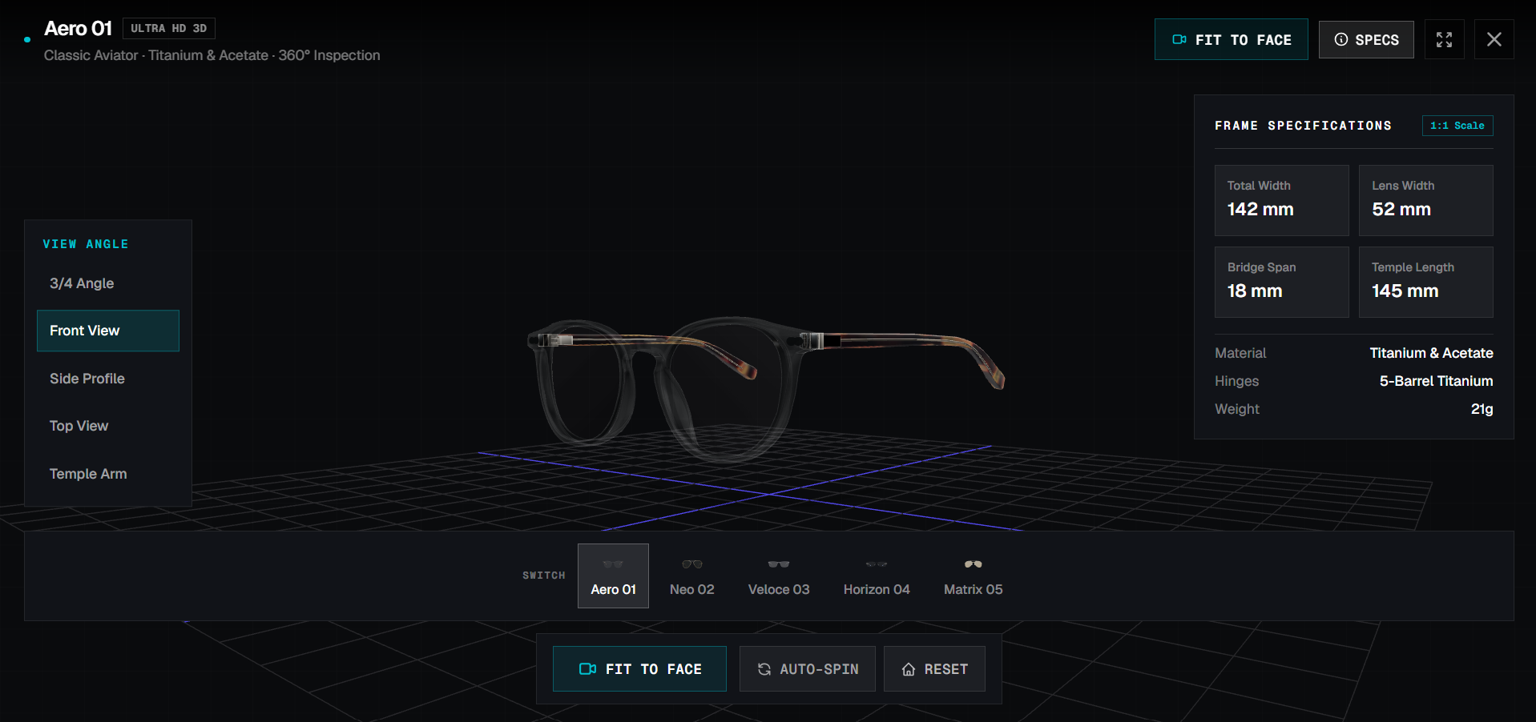Switch to the Matrix 05 frame
The height and width of the screenshot is (722, 1536).
pyautogui.click(x=973, y=576)
